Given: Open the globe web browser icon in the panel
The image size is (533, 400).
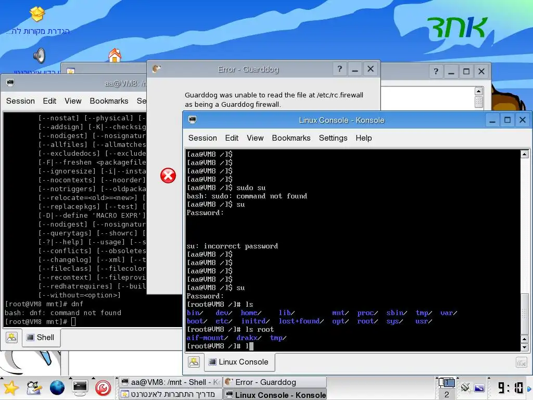Looking at the screenshot, I should coord(57,388).
